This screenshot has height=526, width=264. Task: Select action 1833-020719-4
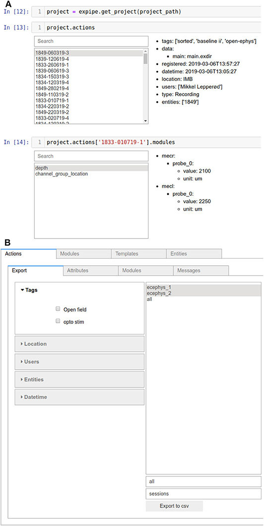[x=89, y=118]
